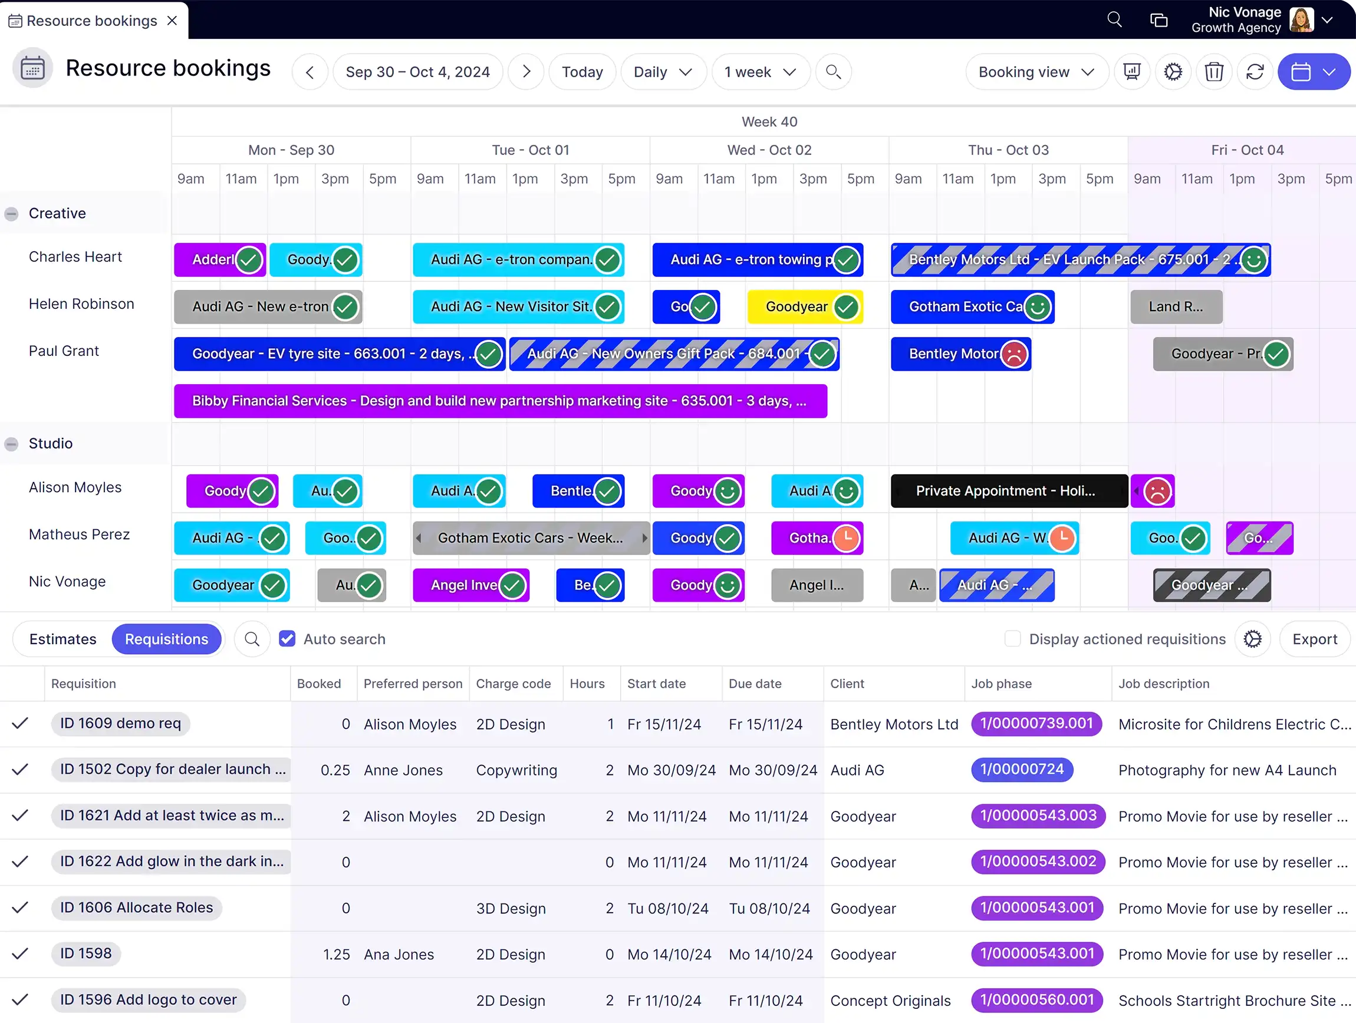Go to next week arrow
Screen dimensions: 1356x1023
(526, 72)
